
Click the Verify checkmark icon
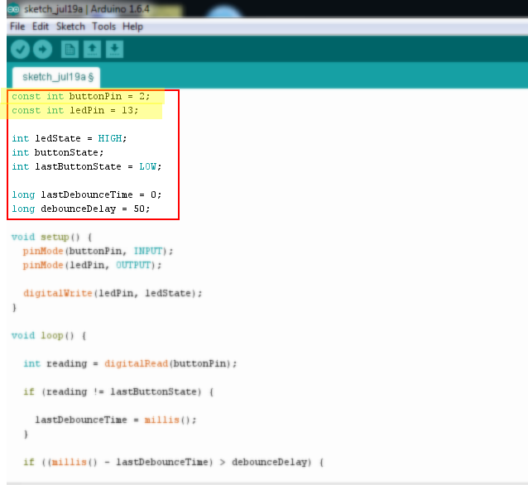click(20, 50)
